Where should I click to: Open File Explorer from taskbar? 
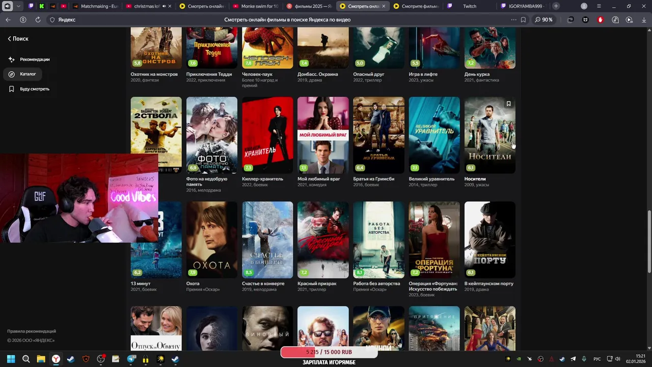tap(41, 359)
